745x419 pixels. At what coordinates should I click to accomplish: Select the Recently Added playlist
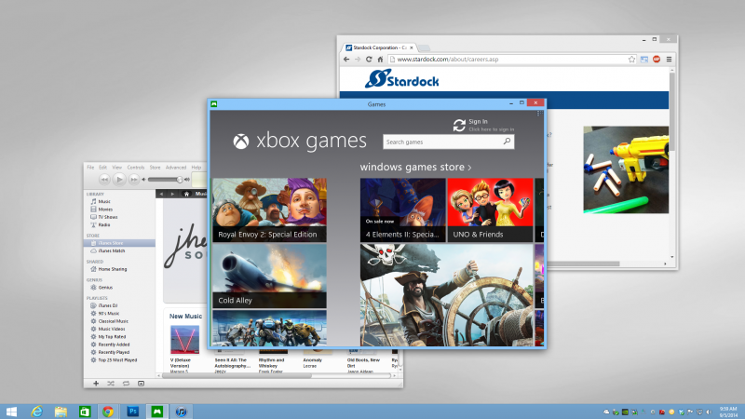tap(114, 345)
